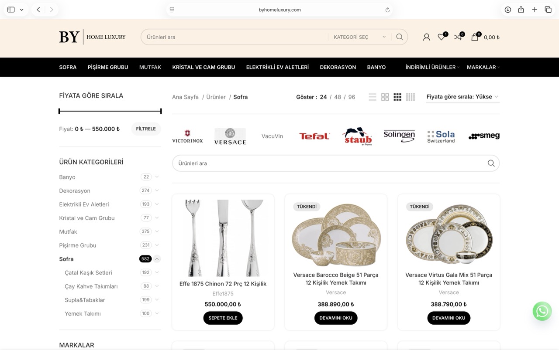Click the WhatsApp chat floating icon

(542, 311)
